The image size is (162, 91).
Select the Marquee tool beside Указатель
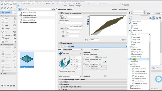15,13
